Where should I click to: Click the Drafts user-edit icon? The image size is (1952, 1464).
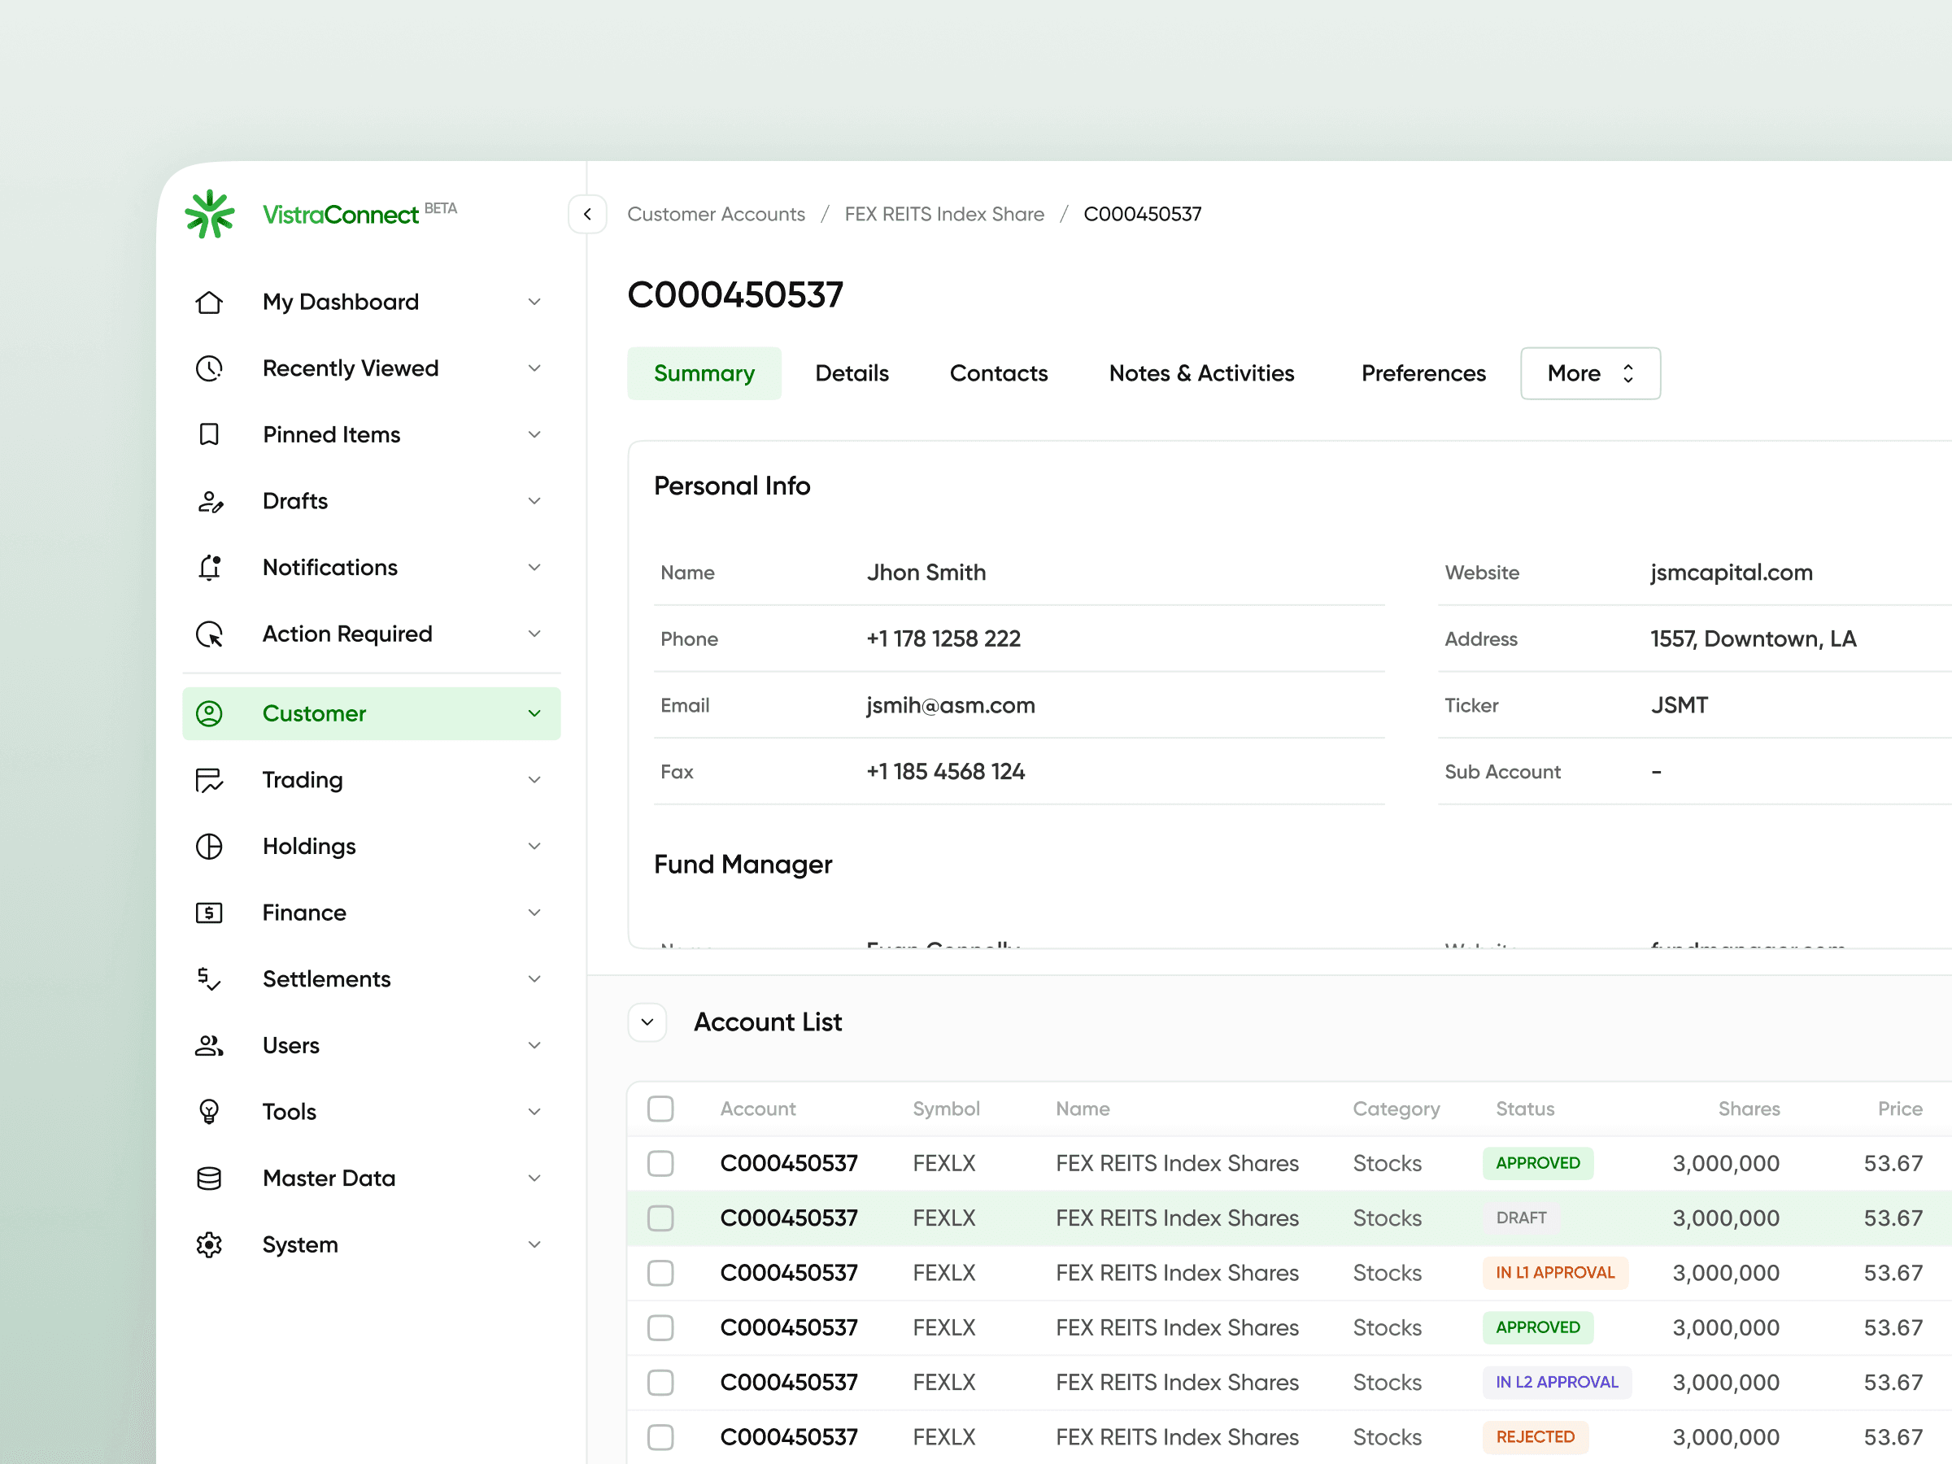(209, 501)
